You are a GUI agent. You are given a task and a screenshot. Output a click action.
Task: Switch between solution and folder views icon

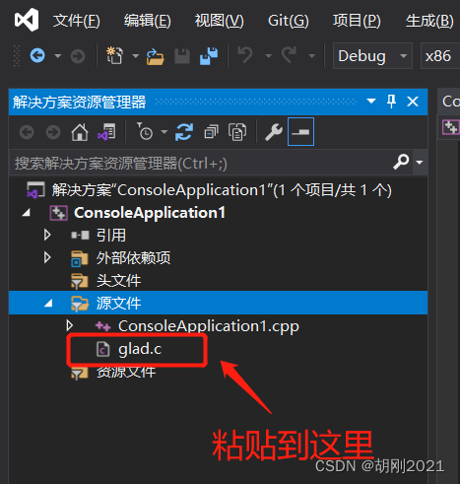pos(106,132)
